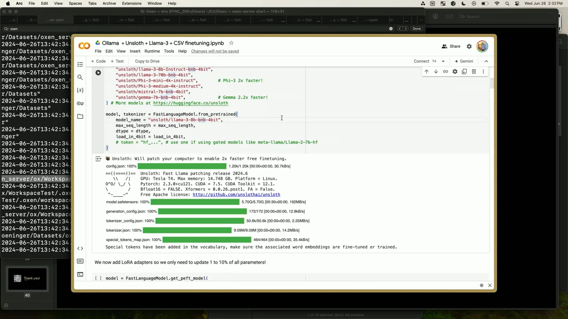Mirror cell in tab icon
Image resolution: width=568 pixels, height=319 pixels.
point(464,72)
